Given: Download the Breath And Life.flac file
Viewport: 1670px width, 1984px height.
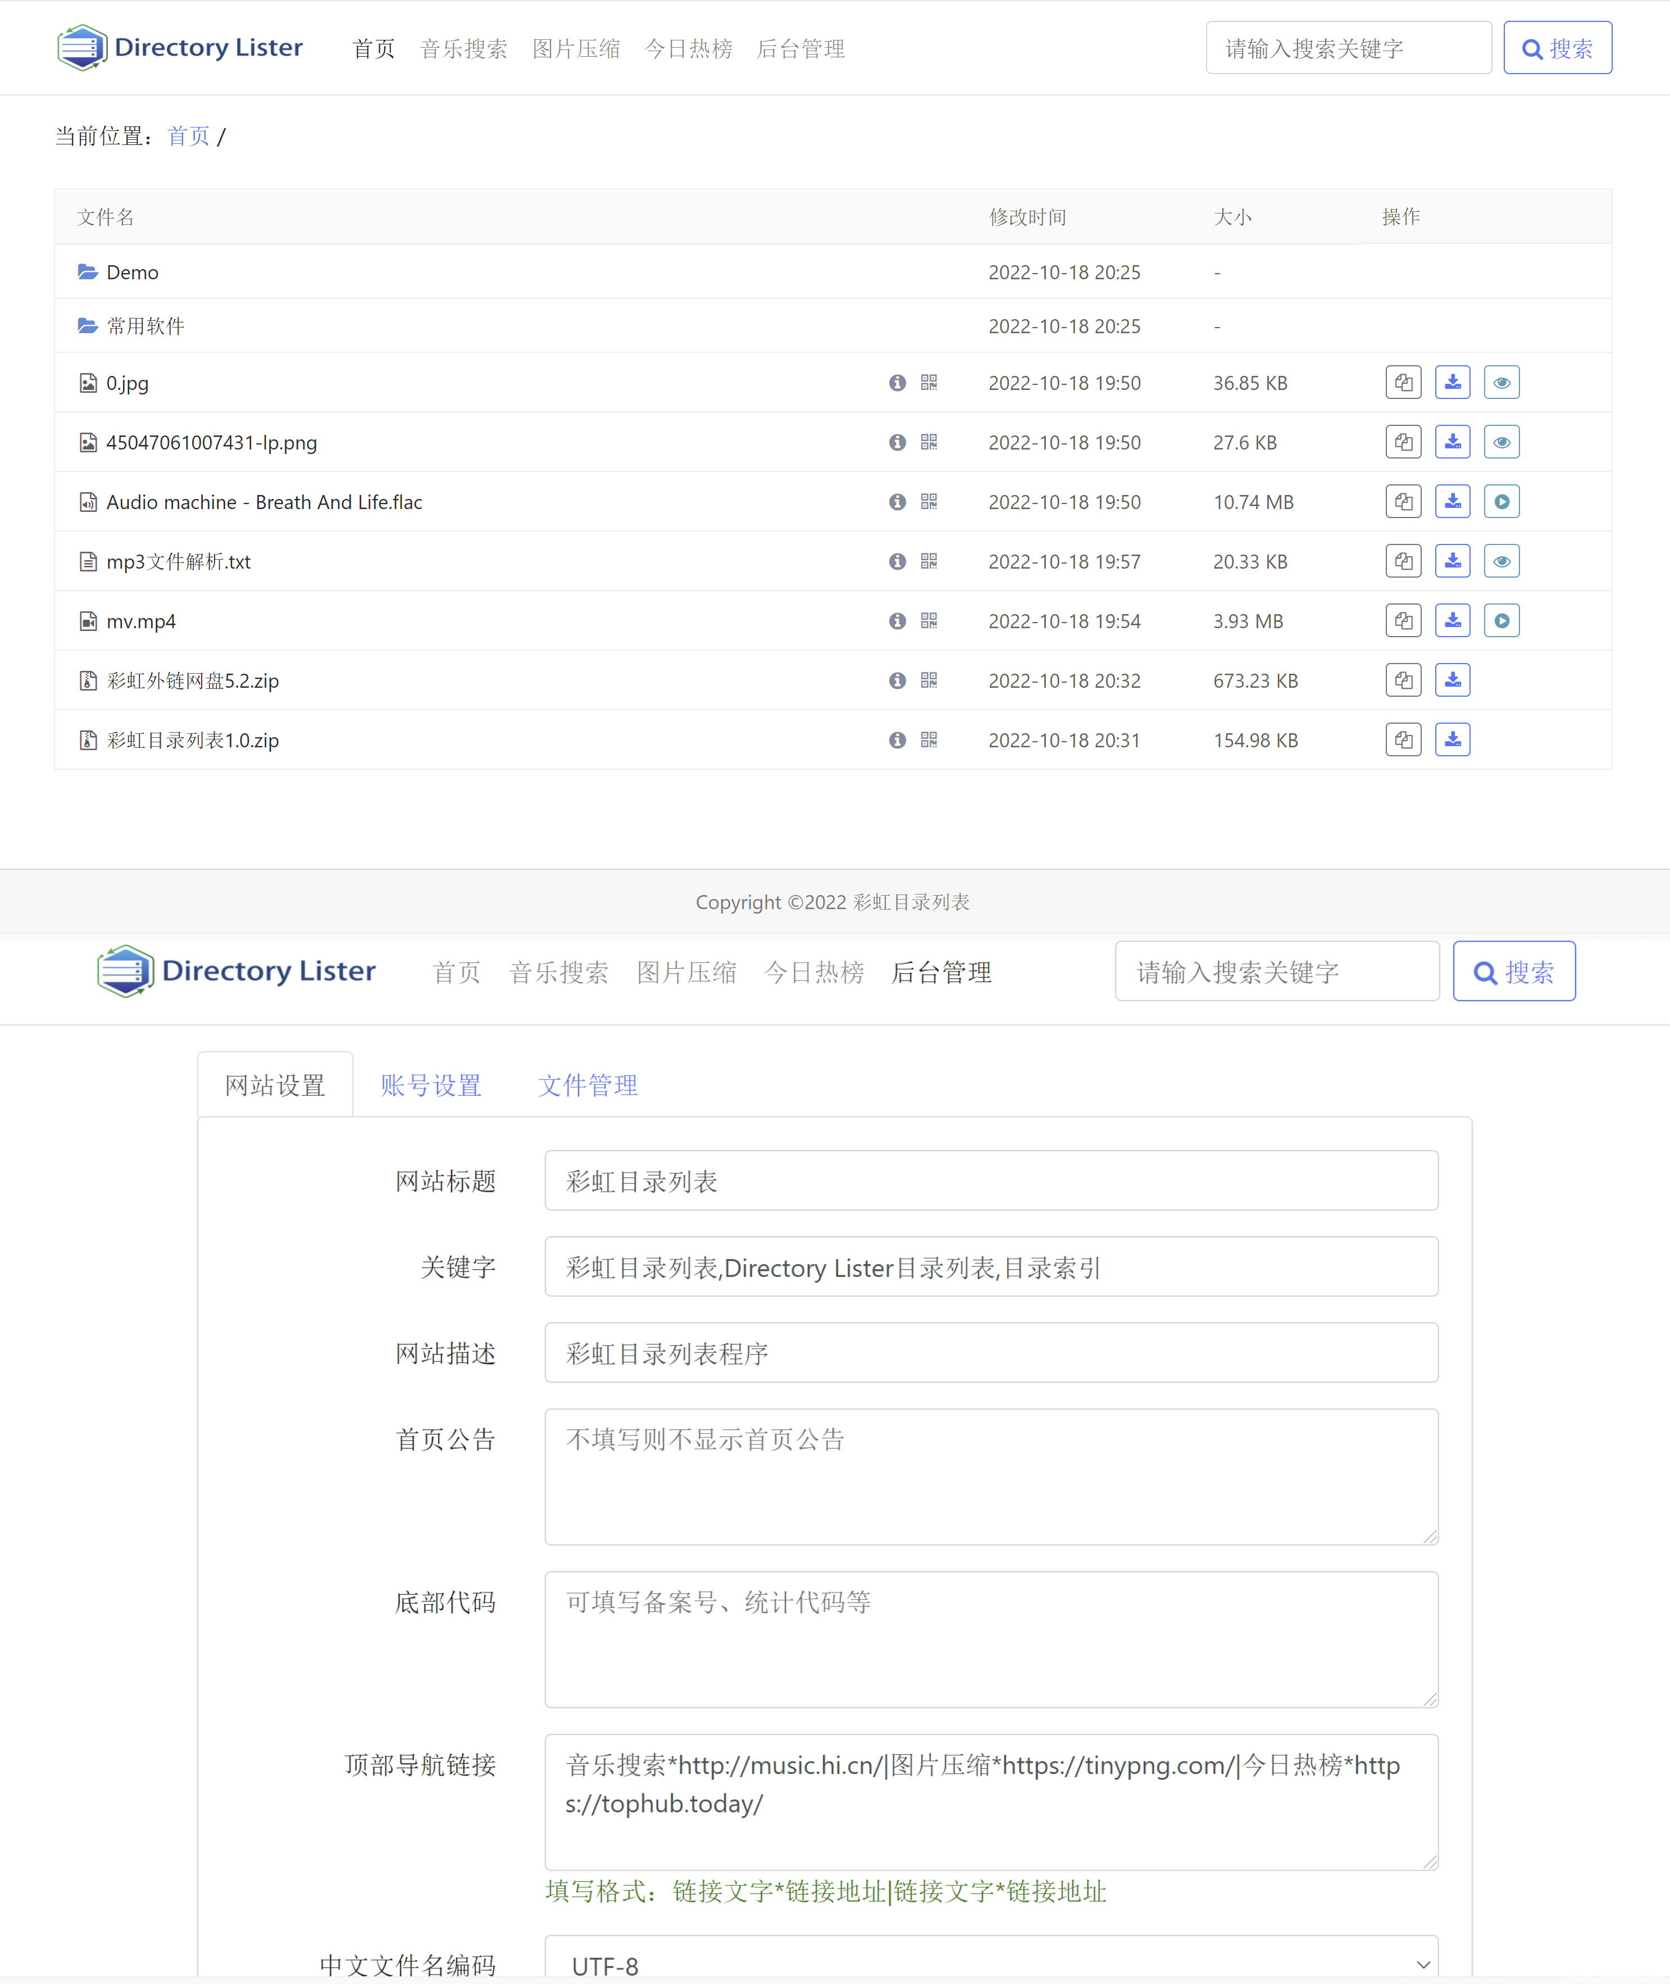Looking at the screenshot, I should 1452,502.
